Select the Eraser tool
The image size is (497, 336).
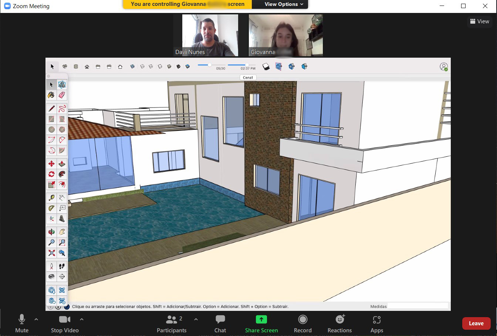click(62, 95)
